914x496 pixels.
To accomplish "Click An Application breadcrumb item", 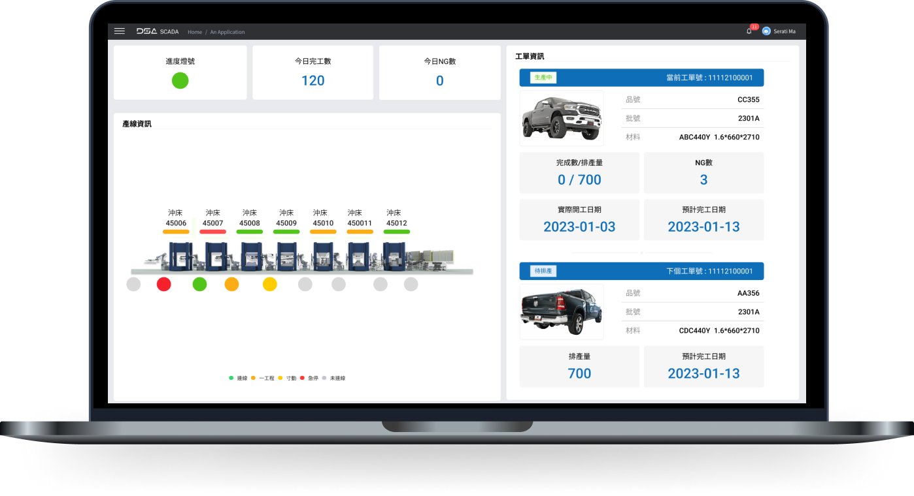I will [228, 32].
